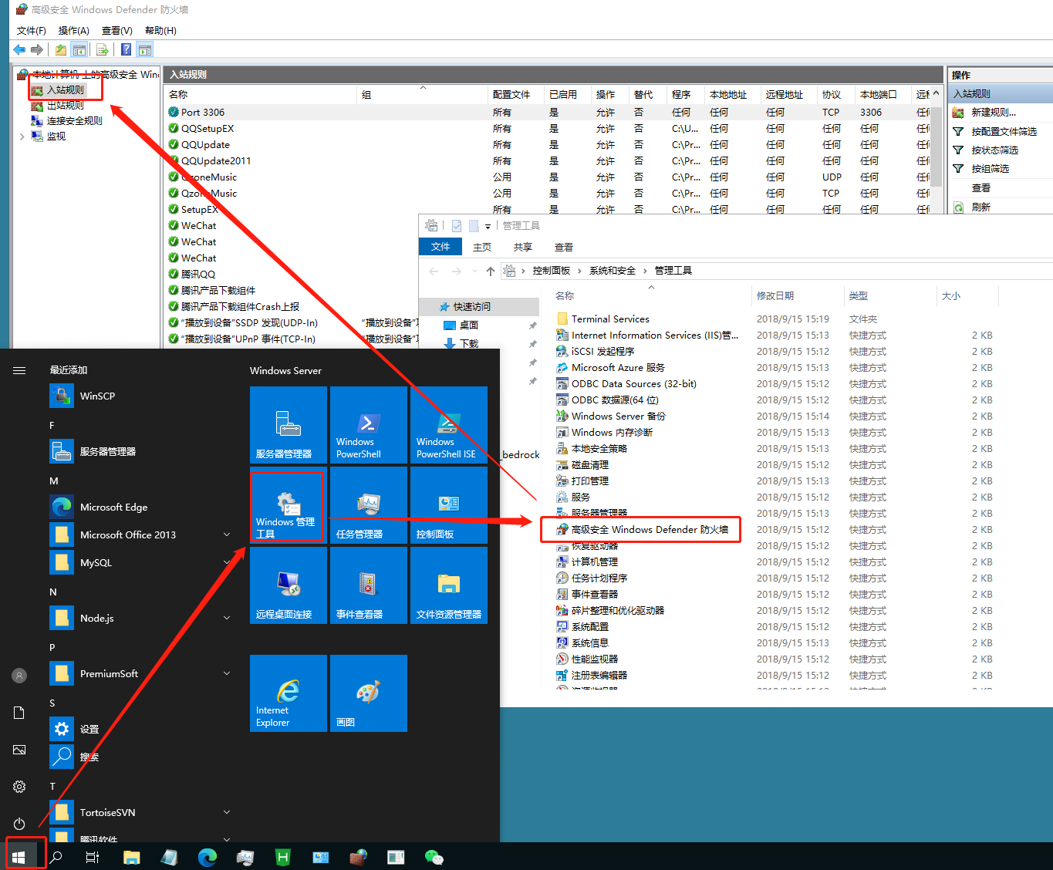Sort rules by 配置文件 column header
The width and height of the screenshot is (1053, 870).
pos(511,95)
